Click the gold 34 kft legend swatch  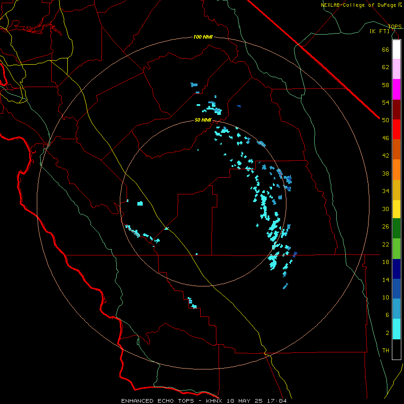(x=396, y=190)
